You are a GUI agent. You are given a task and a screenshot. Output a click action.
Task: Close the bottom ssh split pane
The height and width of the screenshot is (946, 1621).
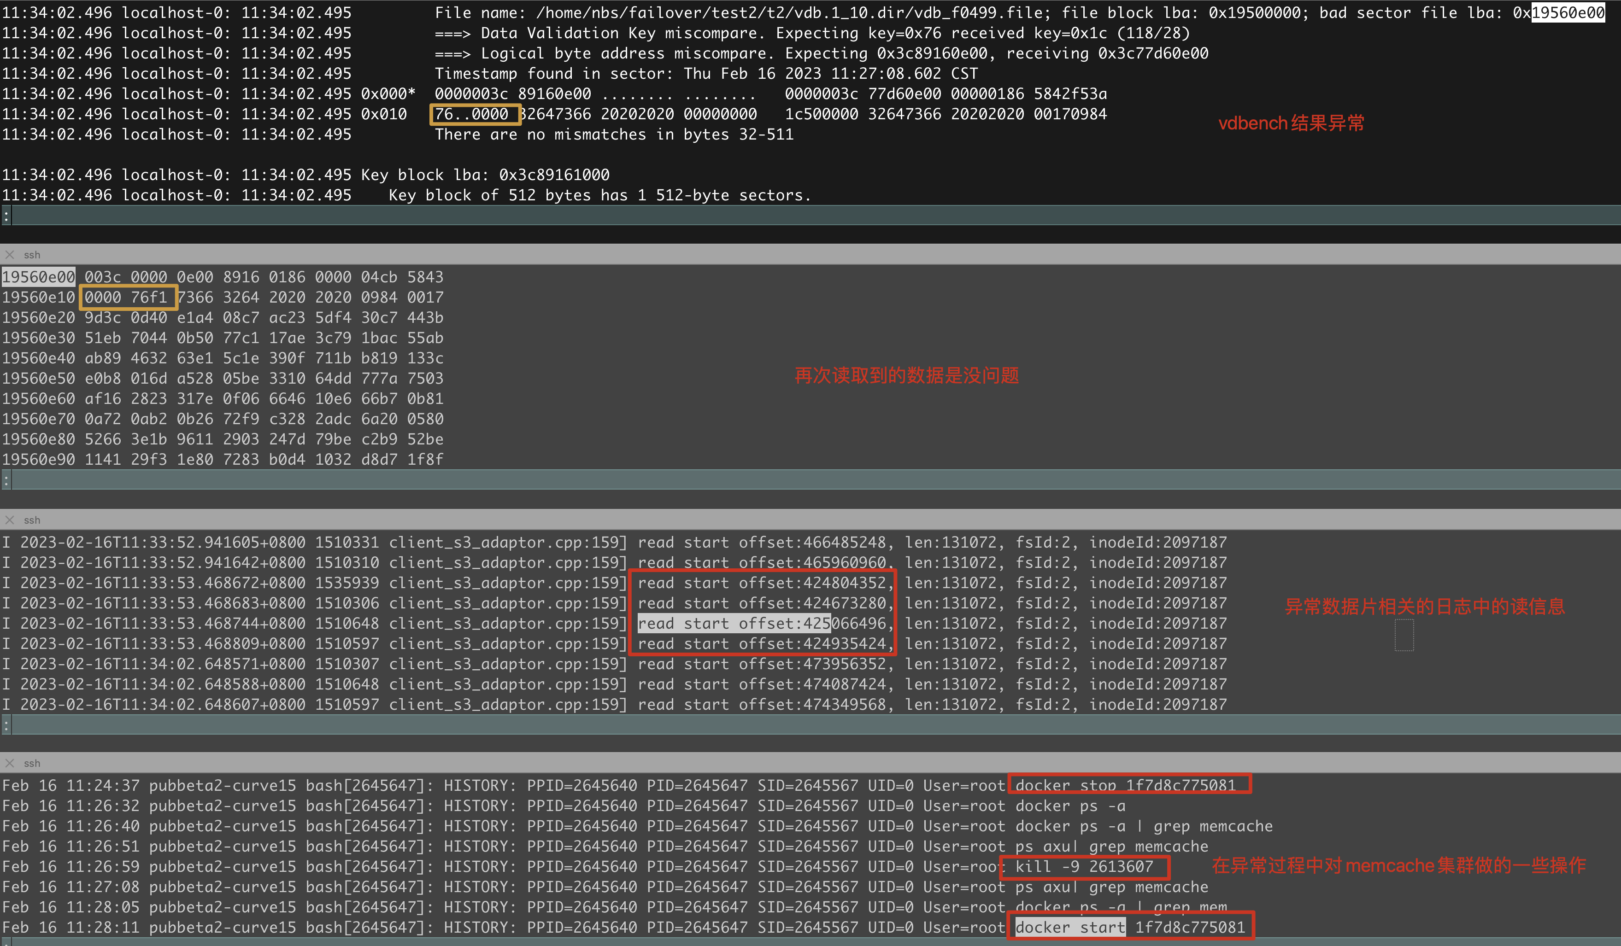[x=10, y=763]
